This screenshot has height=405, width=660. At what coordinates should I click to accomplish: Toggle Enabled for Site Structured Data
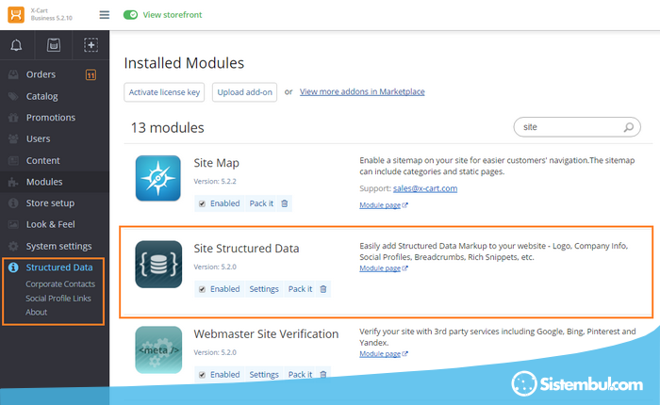coord(202,289)
